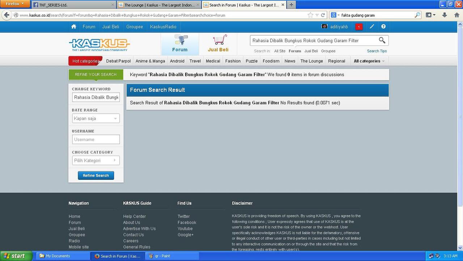Bookmark this page with the star icon
Screen dimensions: 463x261
310,15
